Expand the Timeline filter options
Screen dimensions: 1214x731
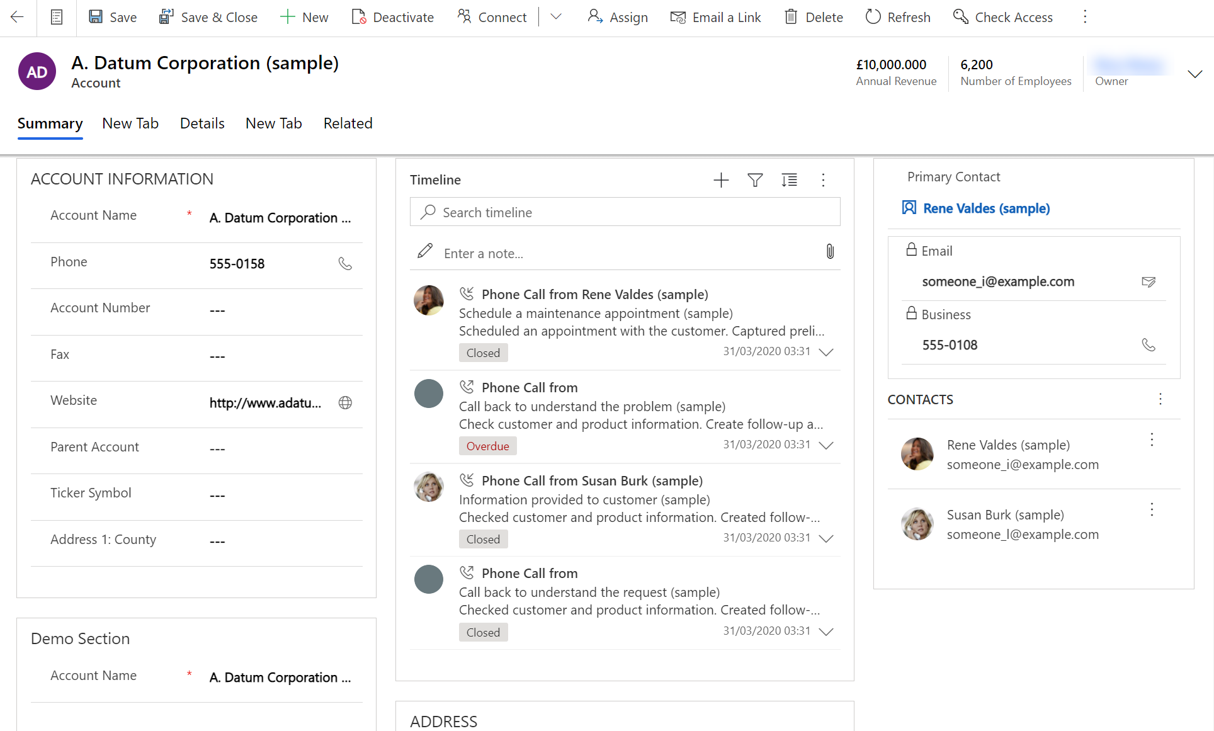pyautogui.click(x=755, y=179)
